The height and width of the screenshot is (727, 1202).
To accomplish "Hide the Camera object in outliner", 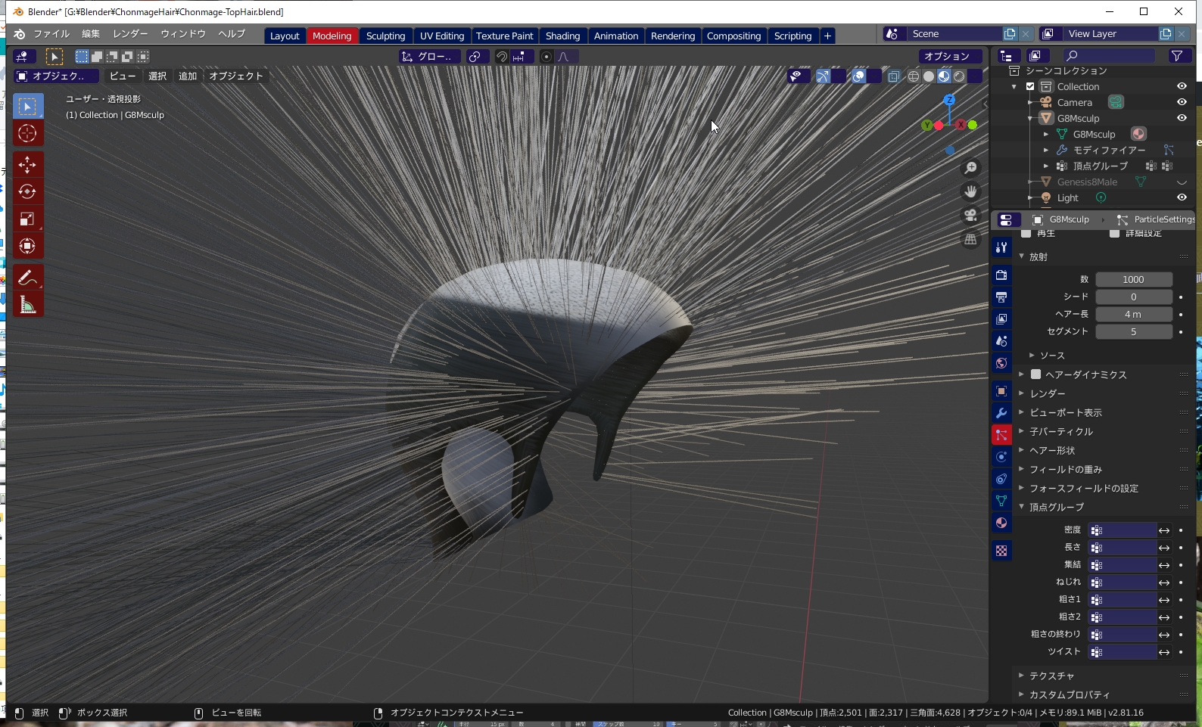I will click(x=1181, y=102).
